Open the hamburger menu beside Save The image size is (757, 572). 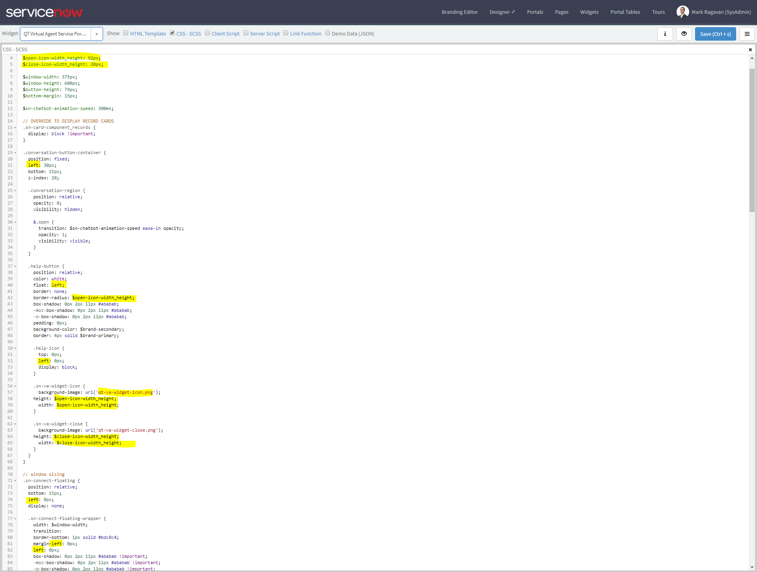(747, 34)
